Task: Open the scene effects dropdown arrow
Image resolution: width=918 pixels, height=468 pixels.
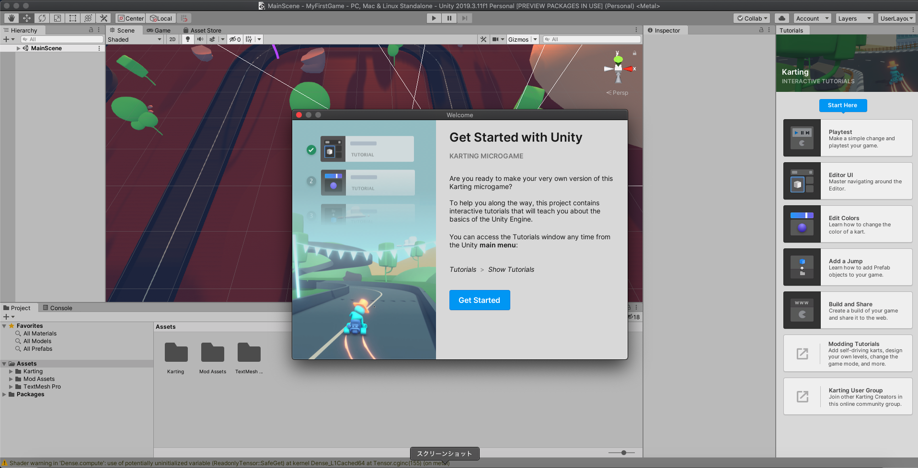Action: pos(223,39)
